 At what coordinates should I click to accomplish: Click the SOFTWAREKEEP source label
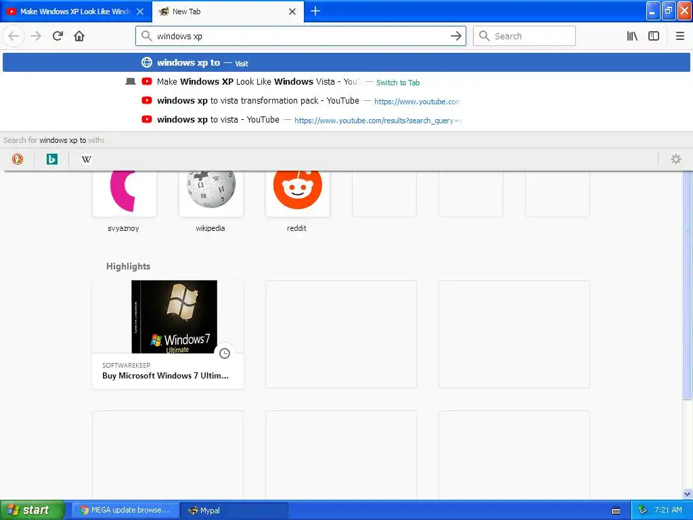(126, 365)
